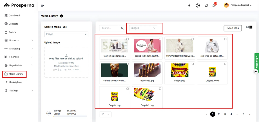The width and height of the screenshot is (259, 122).
Task: Open the Prosperna Support account dropdown arrow
Action: pos(251,5)
